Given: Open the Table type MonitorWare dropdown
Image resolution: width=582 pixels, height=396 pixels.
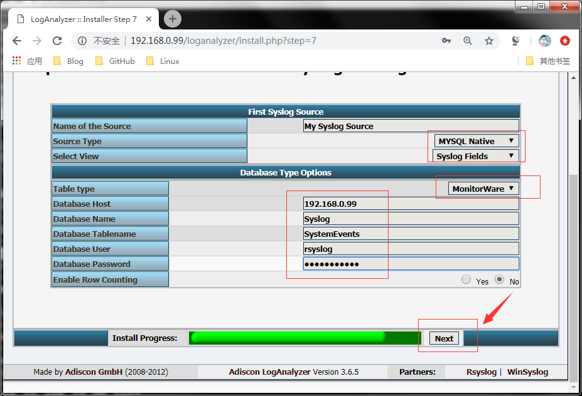Looking at the screenshot, I should pyautogui.click(x=483, y=189).
